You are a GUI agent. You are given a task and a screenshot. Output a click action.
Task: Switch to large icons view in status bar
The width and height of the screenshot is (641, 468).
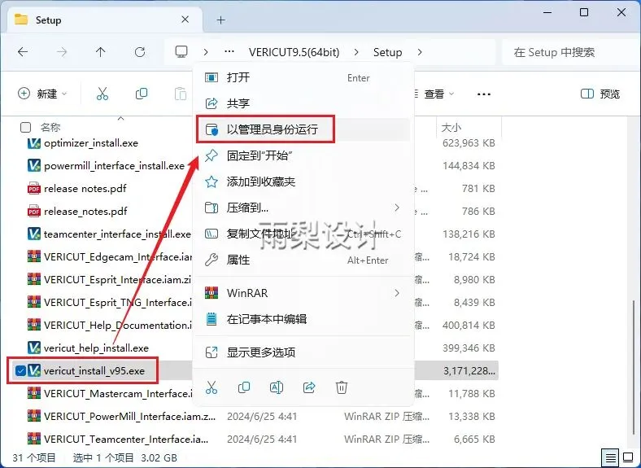(628, 457)
